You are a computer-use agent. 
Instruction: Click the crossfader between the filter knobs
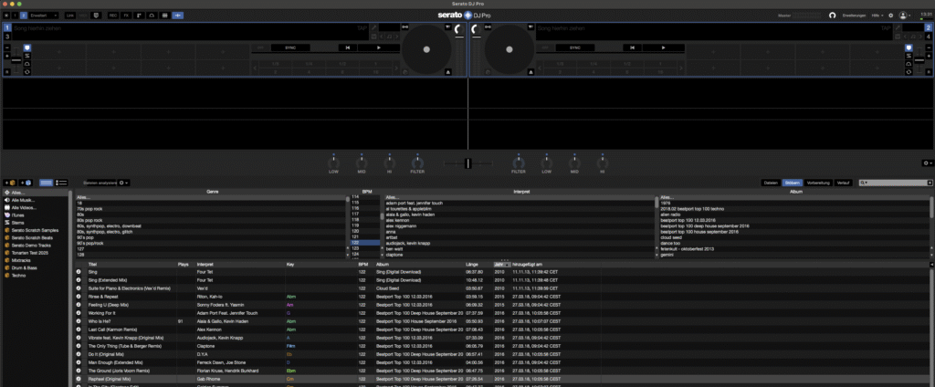467,162
